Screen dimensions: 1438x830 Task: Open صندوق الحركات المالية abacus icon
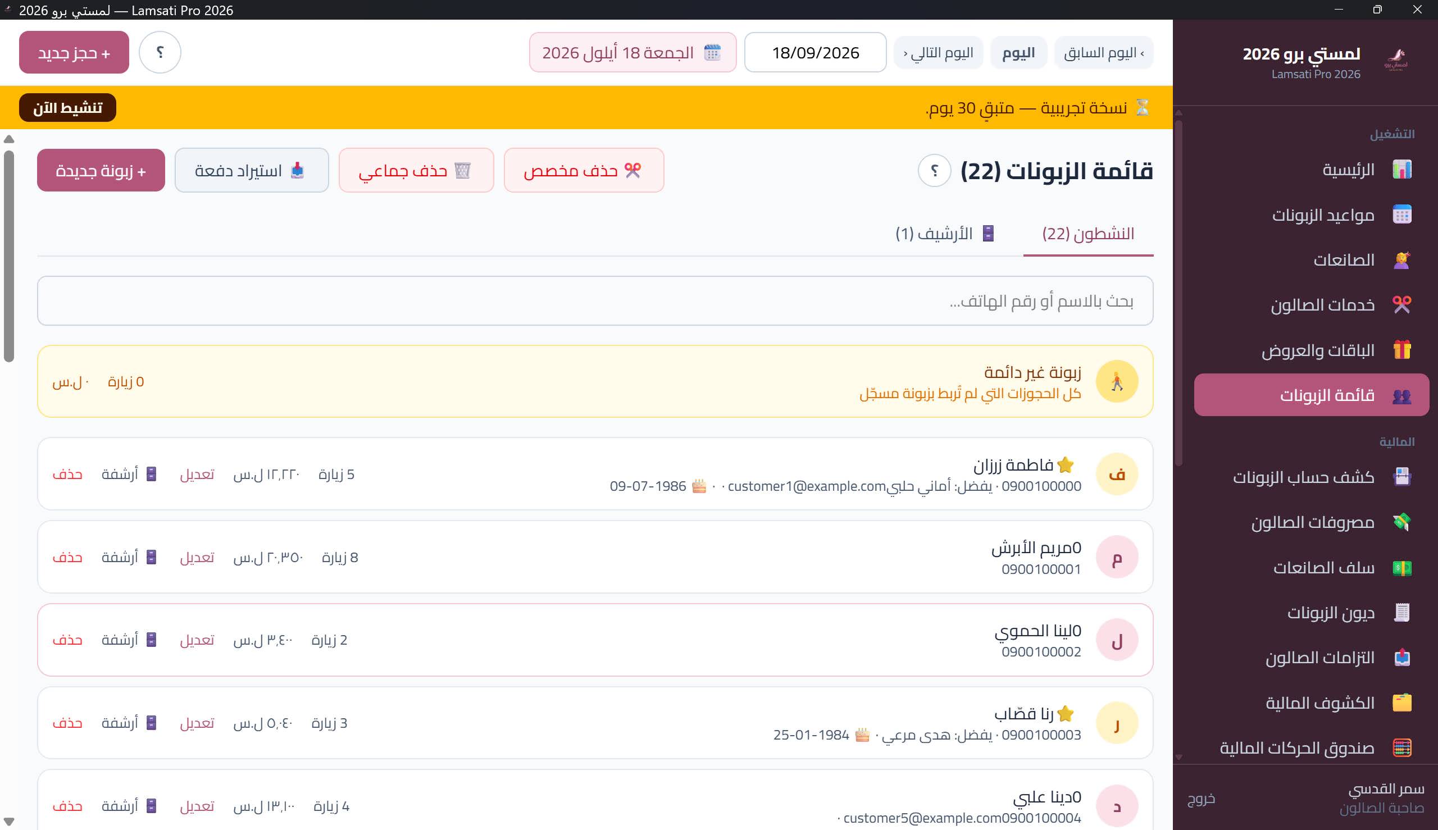point(1401,748)
